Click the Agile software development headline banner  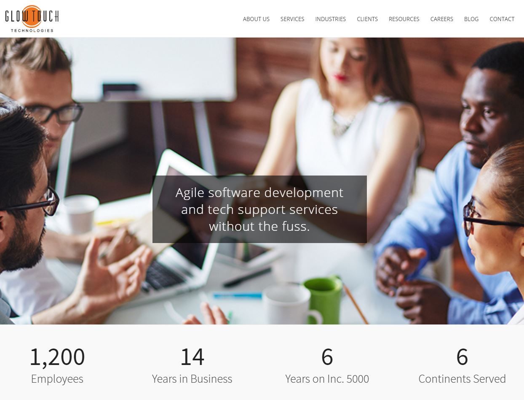coord(259,209)
